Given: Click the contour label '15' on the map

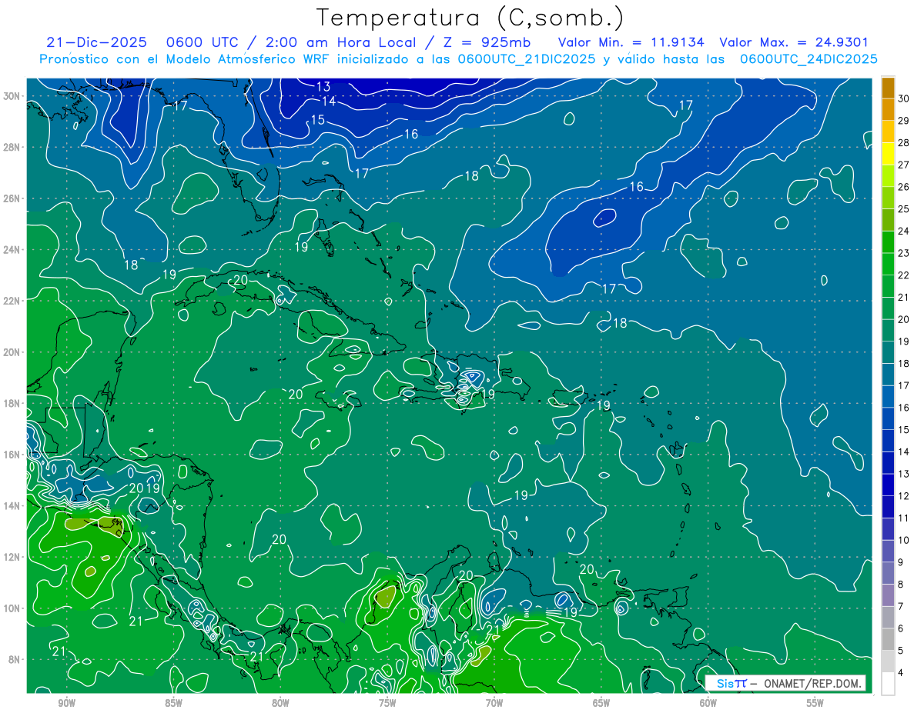Looking at the screenshot, I should coord(318,120).
